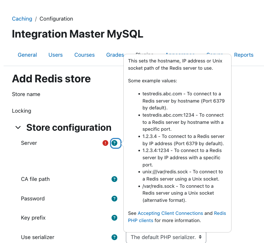Viewport: 264px width, 243px height.
Task: Switch to the Users tab
Action: [56, 55]
